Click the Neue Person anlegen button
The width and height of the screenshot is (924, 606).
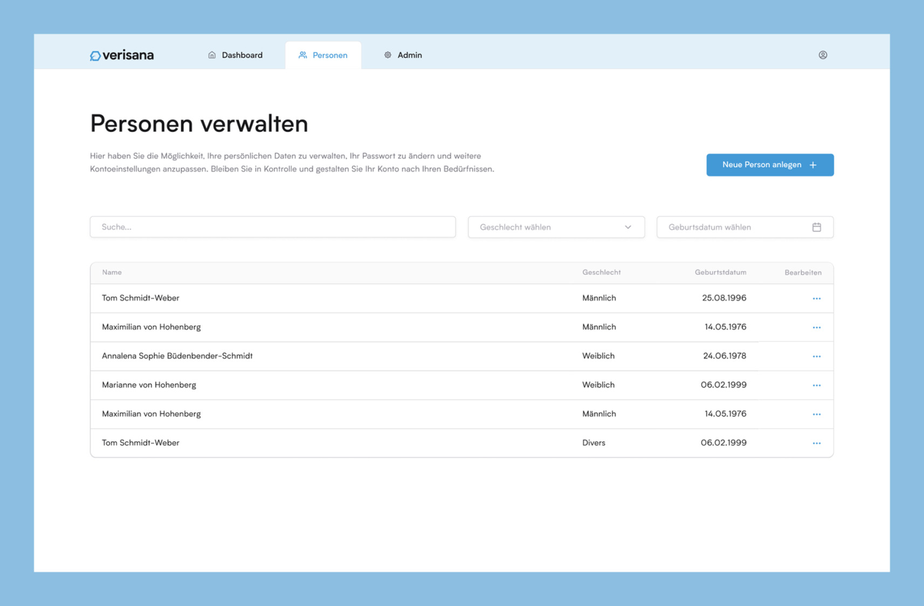(770, 165)
